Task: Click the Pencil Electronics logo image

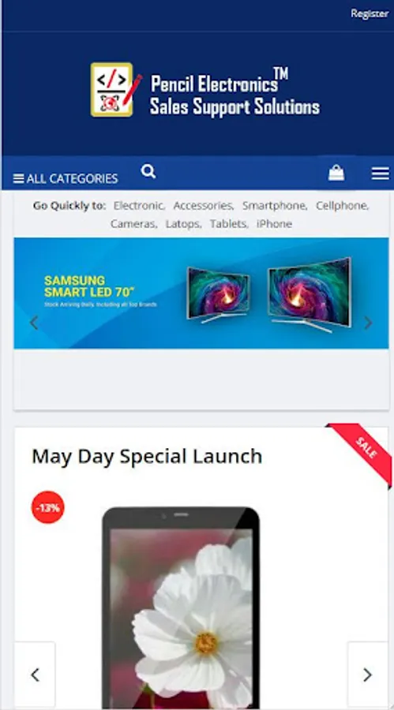Action: point(205,90)
